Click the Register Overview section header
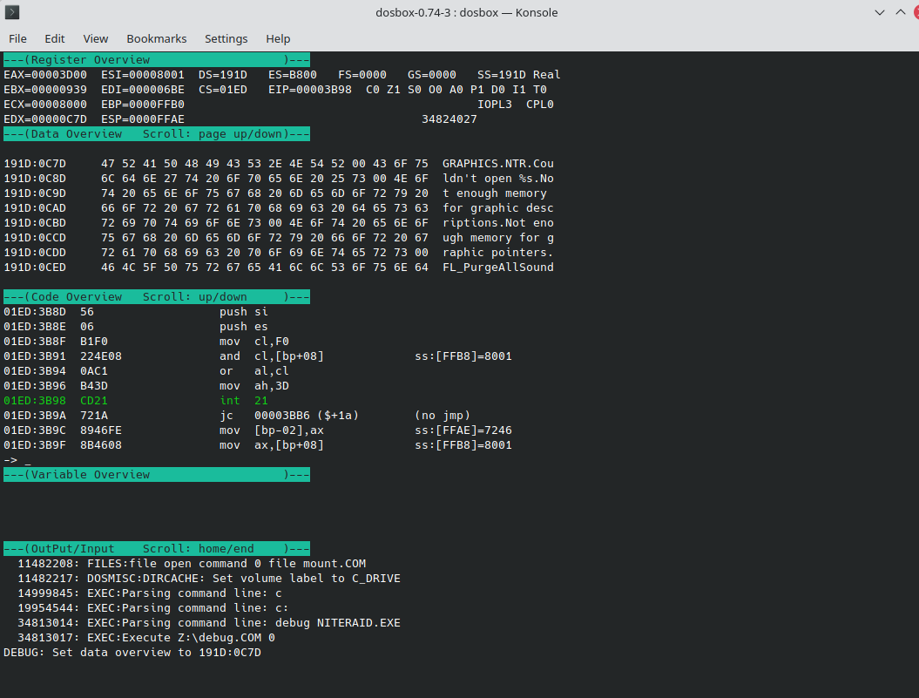The image size is (919, 698). (x=157, y=59)
